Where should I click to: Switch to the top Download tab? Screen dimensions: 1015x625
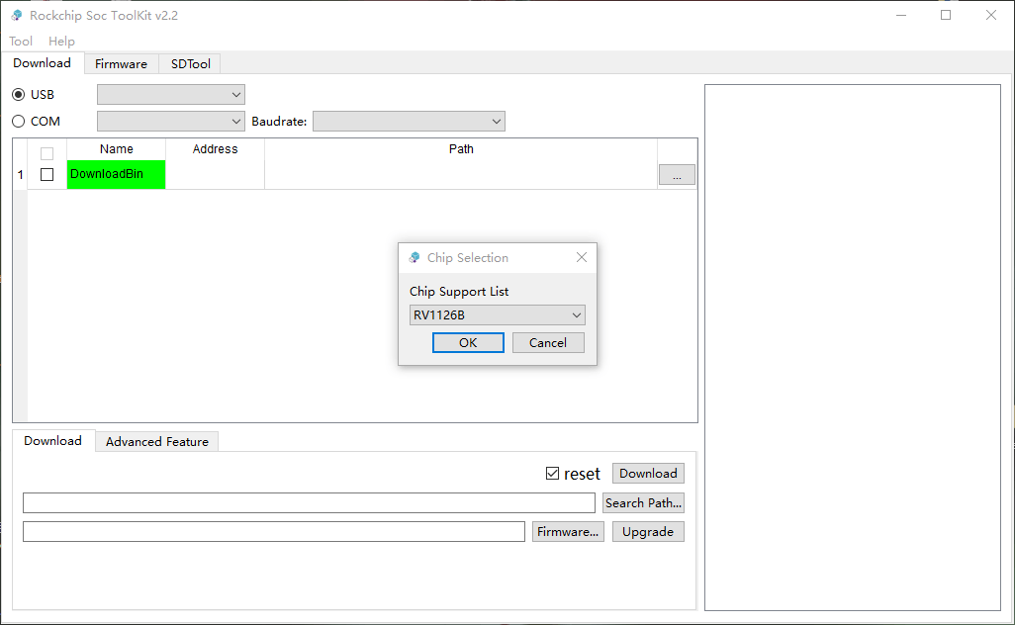[x=43, y=62]
